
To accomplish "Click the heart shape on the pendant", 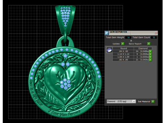I will (x=65, y=84).
